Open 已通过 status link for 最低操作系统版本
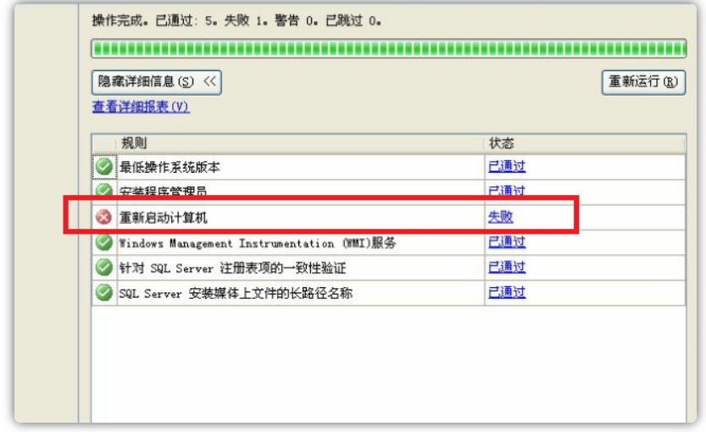The height and width of the screenshot is (432, 706). coord(506,167)
